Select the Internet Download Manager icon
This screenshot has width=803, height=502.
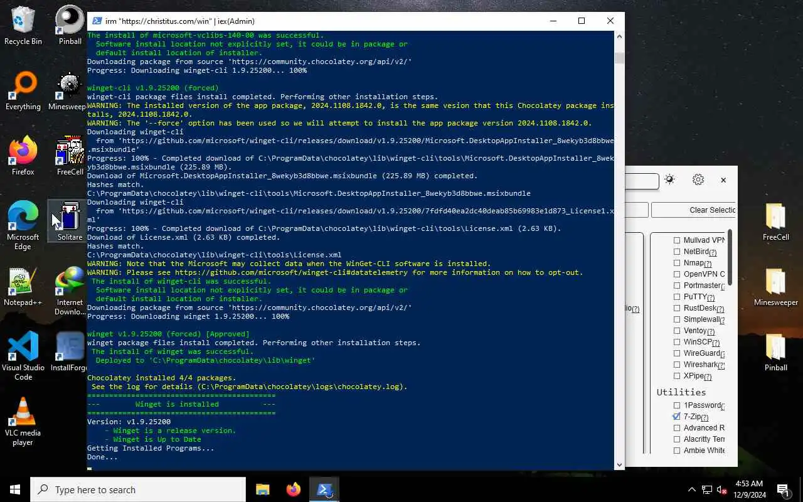[70, 292]
